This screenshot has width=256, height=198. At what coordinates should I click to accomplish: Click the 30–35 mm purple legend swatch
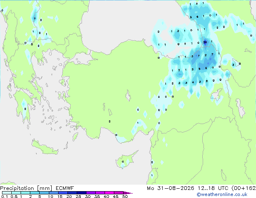[x=90, y=193]
